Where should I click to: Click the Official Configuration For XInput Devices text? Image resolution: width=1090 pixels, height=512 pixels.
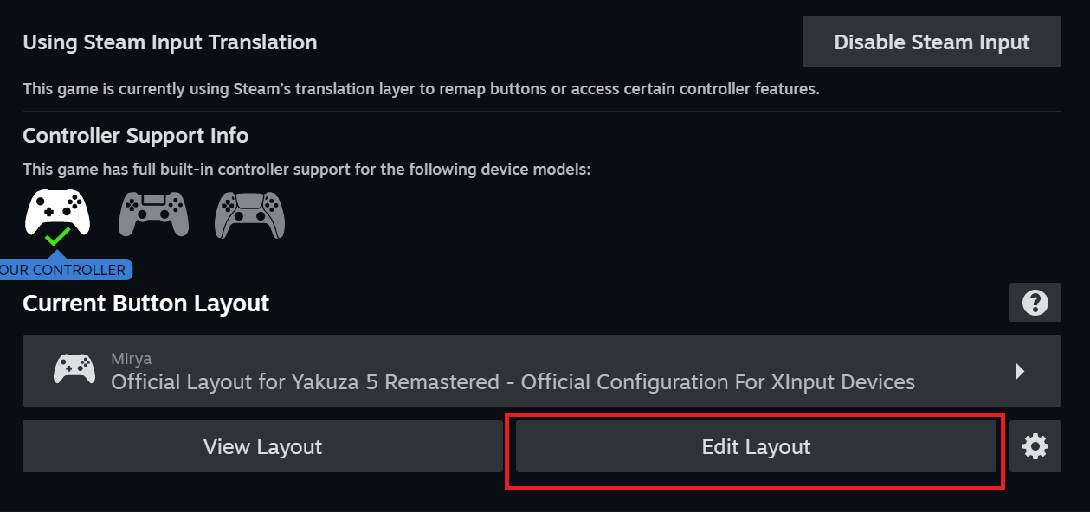click(719, 381)
